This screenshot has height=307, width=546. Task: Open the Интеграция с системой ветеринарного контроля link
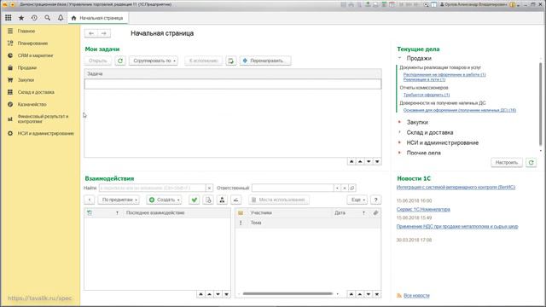pos(456,188)
